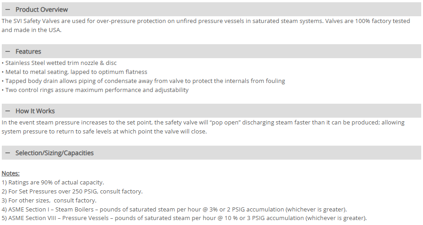Select the Stainless Steel wetted trim bullet
423x225 pixels.
pyautogui.click(x=61, y=63)
